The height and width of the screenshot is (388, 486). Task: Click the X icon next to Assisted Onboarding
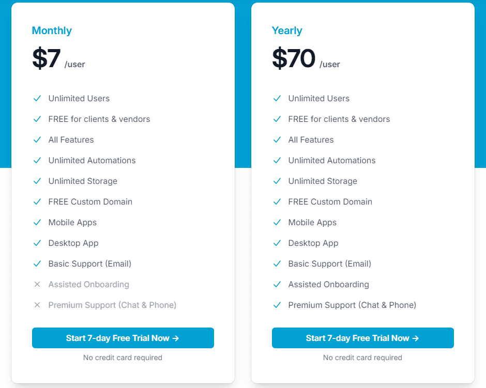pyautogui.click(x=37, y=284)
